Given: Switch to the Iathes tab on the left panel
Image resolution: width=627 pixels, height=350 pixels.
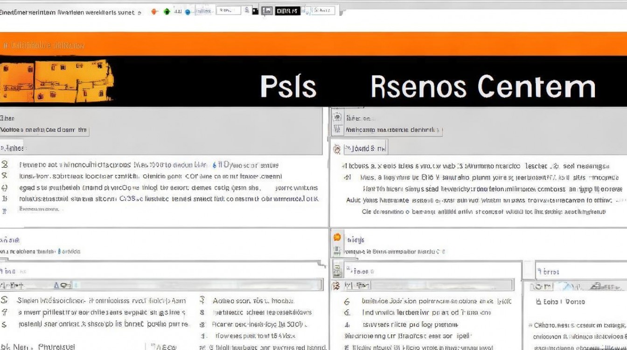Looking at the screenshot, I should tap(11, 148).
